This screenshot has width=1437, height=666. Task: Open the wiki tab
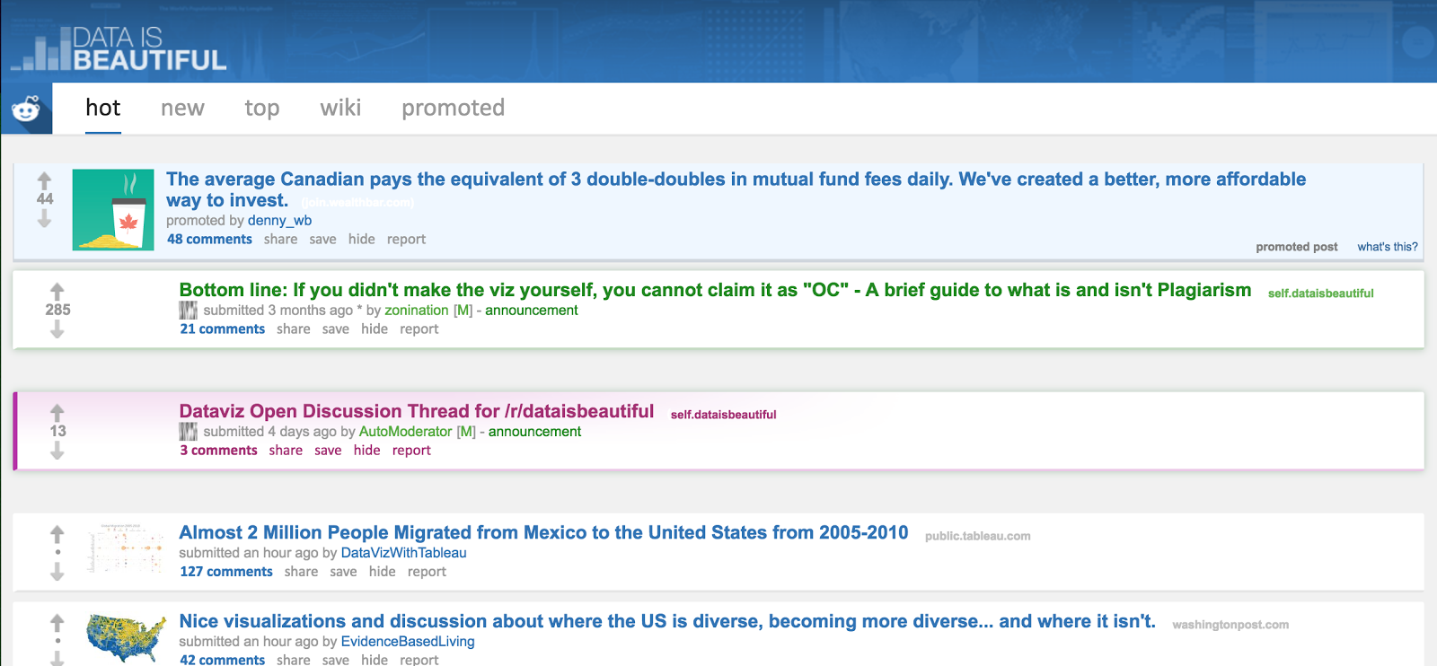click(340, 108)
